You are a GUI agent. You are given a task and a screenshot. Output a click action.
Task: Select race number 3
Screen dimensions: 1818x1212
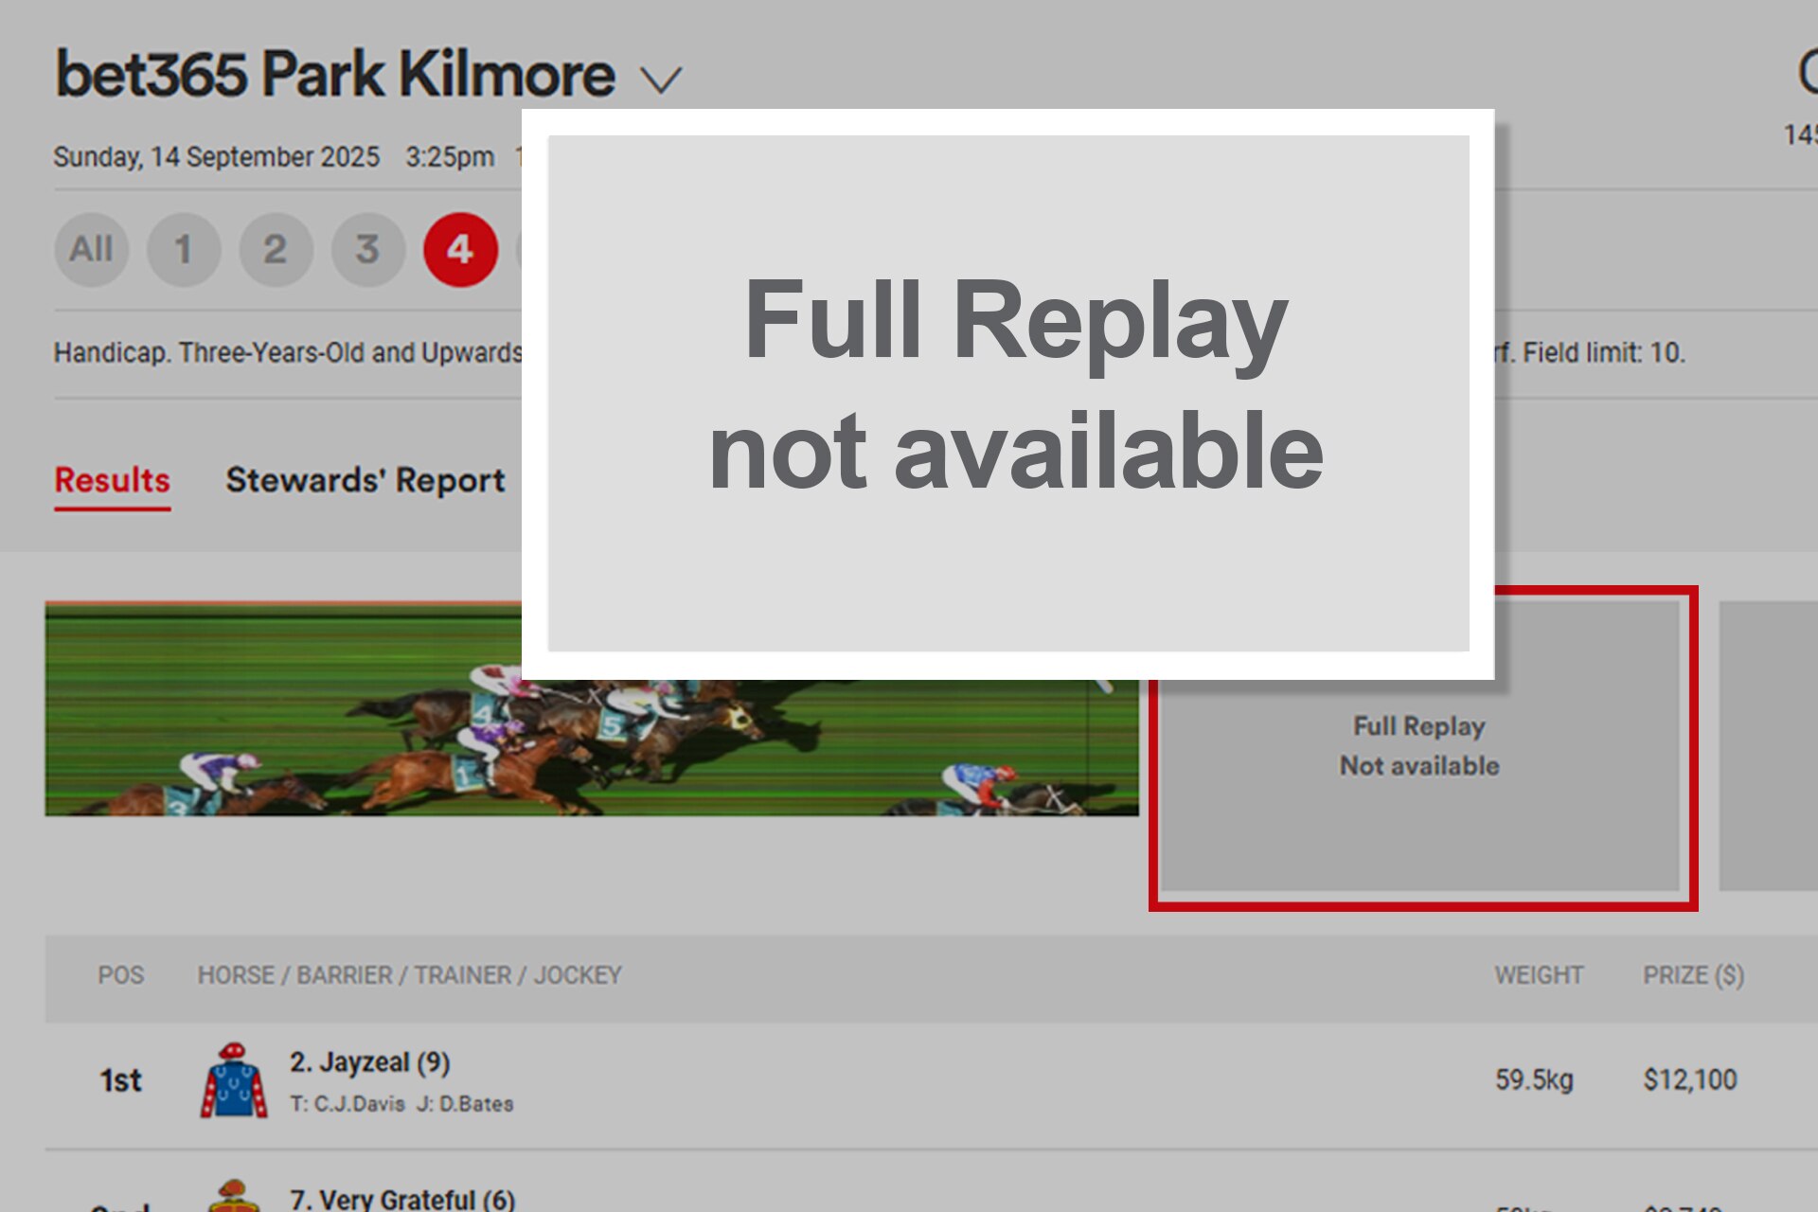pyautogui.click(x=367, y=250)
